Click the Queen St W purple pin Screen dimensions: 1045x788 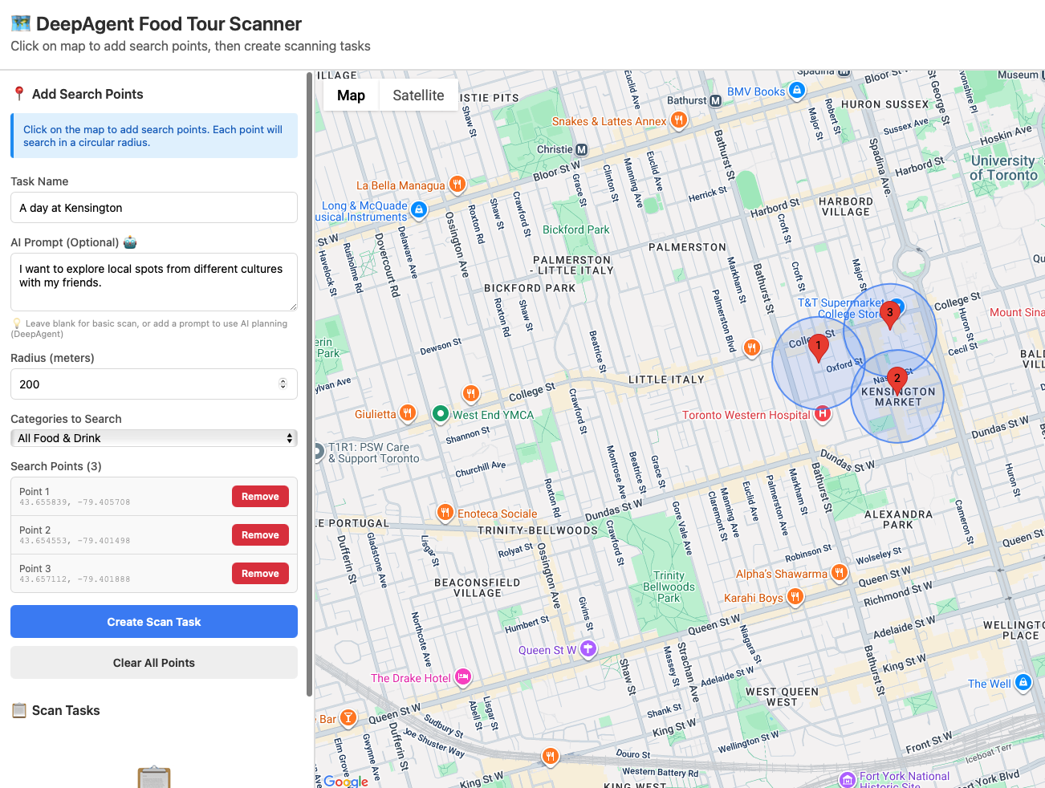click(588, 648)
